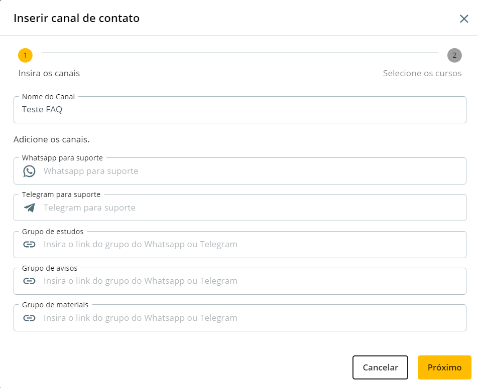Click the link icon in Grupo de avisos
The height and width of the screenshot is (388, 478).
(30, 281)
